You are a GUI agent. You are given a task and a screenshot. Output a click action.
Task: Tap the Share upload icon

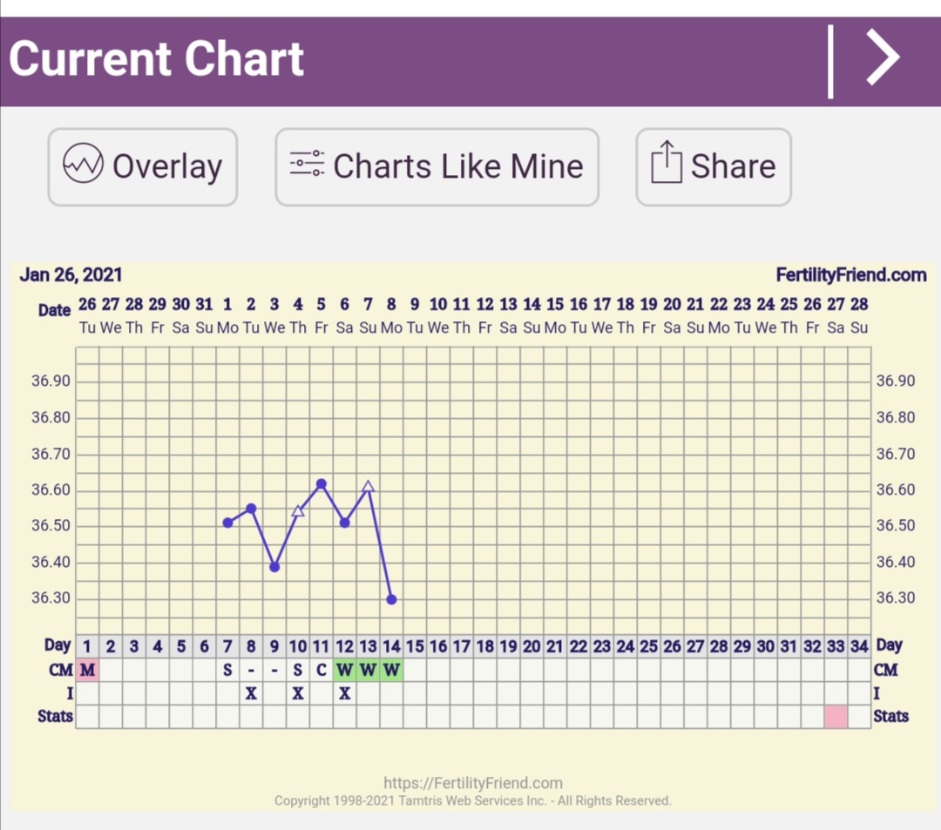click(667, 165)
